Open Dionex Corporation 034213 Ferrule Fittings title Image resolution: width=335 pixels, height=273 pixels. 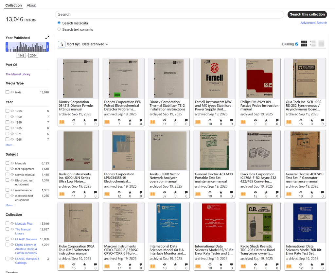click(76, 106)
